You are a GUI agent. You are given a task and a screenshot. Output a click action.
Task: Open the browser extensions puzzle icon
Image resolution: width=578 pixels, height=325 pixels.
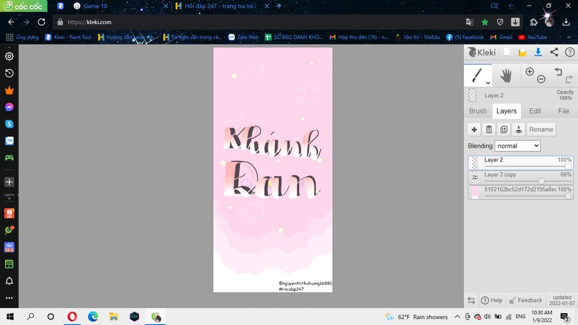pyautogui.click(x=533, y=22)
